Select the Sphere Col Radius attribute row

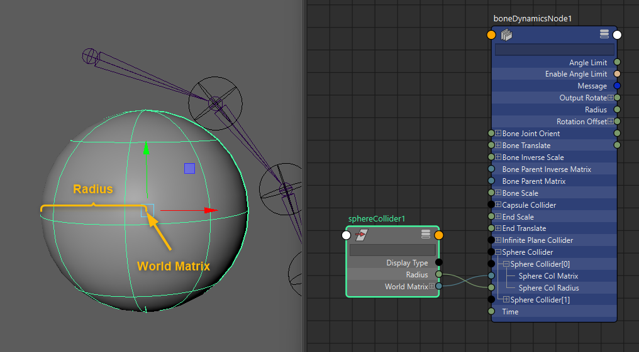(548, 288)
